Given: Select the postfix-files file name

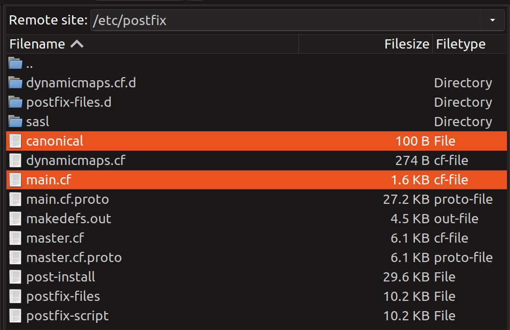Looking at the screenshot, I should click(63, 296).
